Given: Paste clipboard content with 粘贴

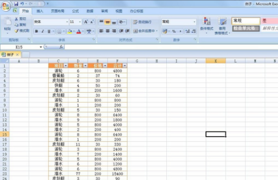Looking at the screenshot, I should click(x=7, y=25).
